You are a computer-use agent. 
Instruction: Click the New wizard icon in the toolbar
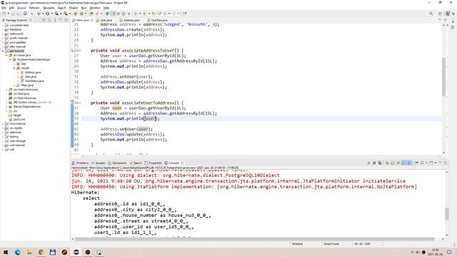coord(4,14)
